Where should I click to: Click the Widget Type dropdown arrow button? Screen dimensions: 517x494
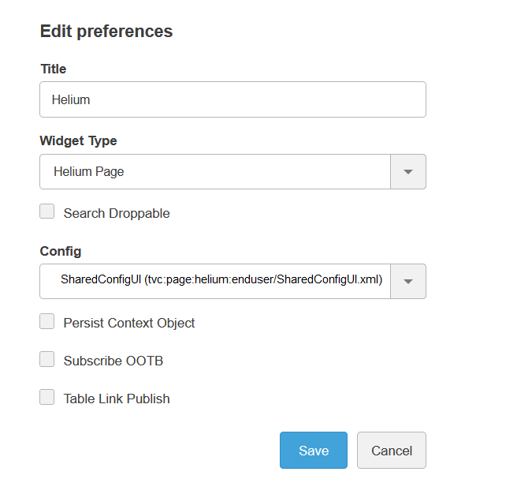tap(408, 171)
